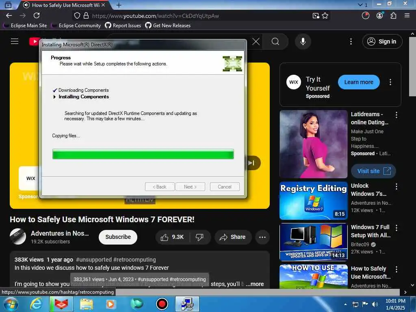Open a new browser tab
Viewport: 416px width, 312px height.
(119, 5)
